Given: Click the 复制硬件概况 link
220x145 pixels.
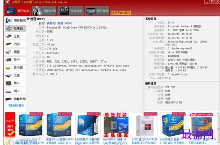Looking at the screenshot, I should coord(16,105).
